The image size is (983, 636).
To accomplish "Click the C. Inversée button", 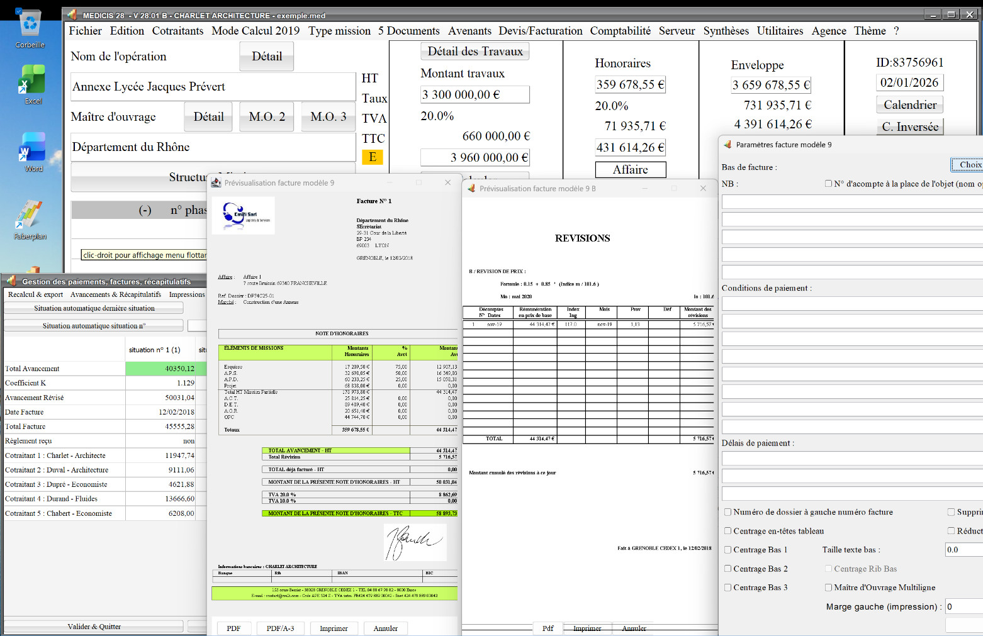I will (x=910, y=126).
